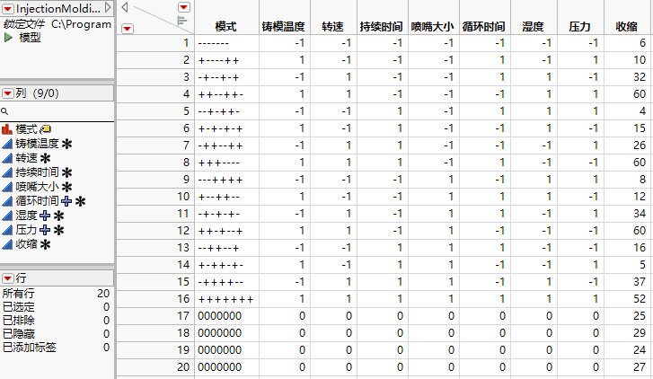Select the 压力 column header

click(579, 27)
